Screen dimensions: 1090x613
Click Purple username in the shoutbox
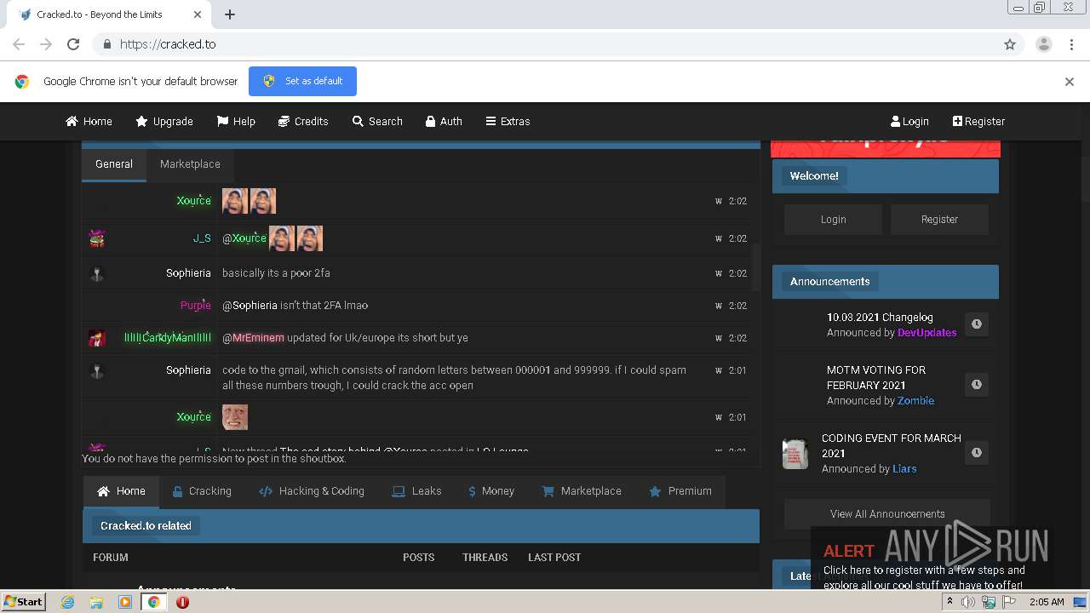[x=195, y=305]
